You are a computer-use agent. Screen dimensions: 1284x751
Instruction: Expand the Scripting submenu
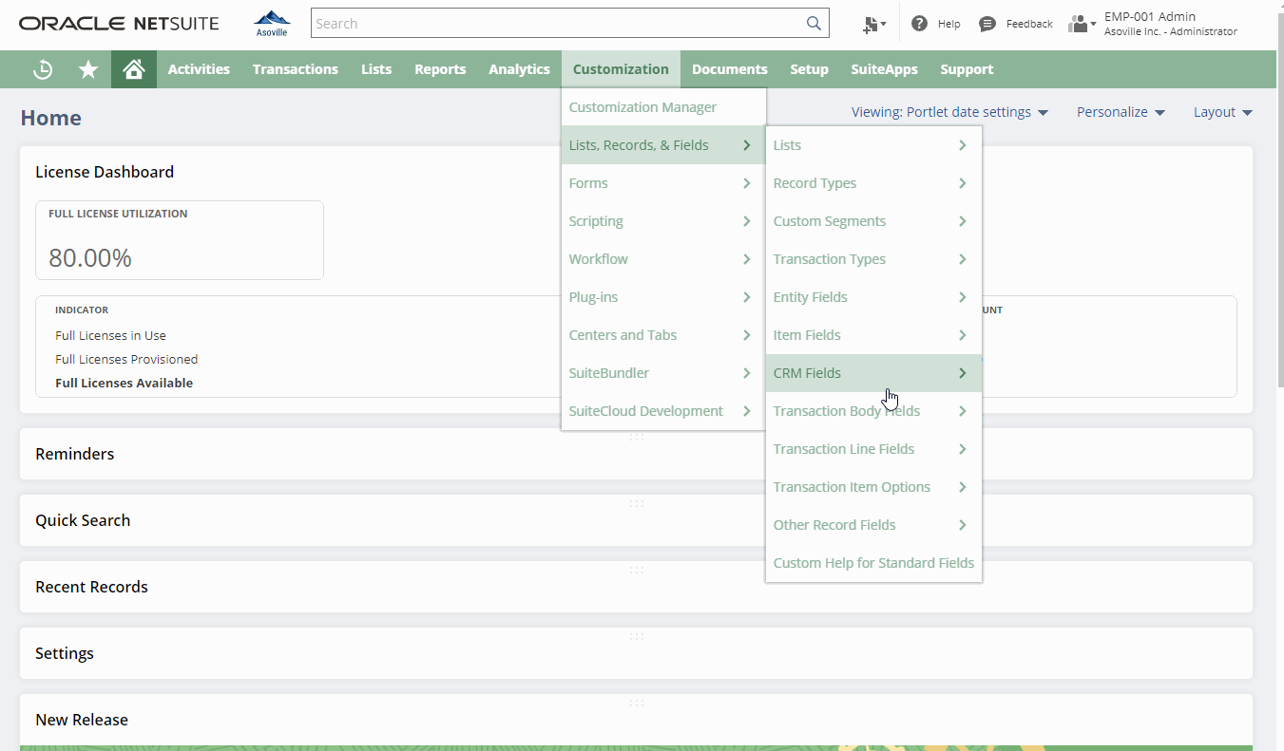(663, 221)
